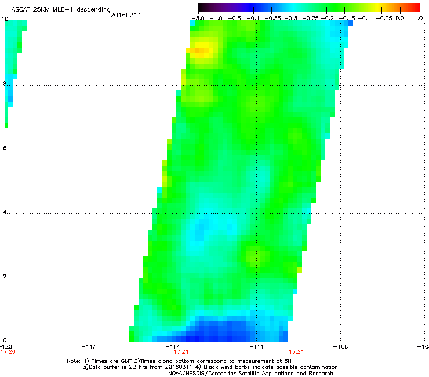This screenshot has width=429, height=377.
Task: Click colorbar label -0.2
Action: click(328, 19)
